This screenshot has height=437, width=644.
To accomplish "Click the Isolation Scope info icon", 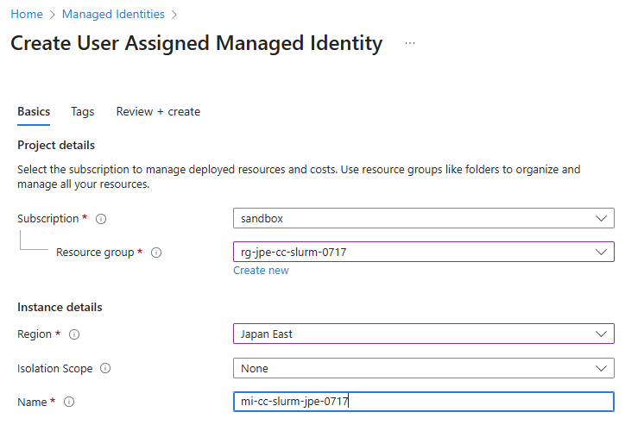I will (105, 369).
